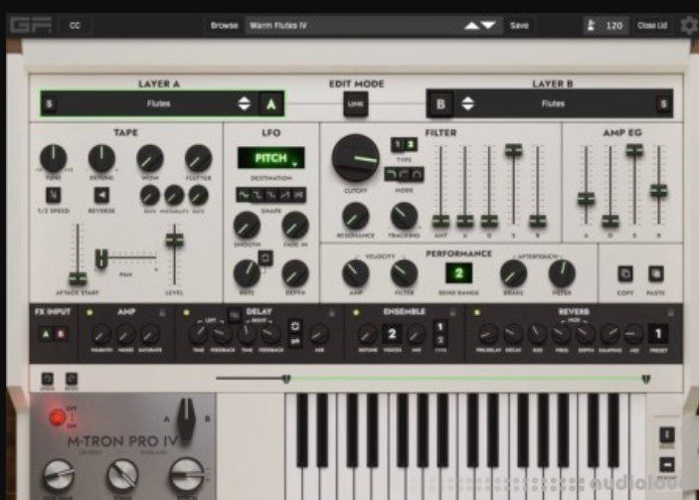
Task: Click the Tape Level slider handle
Action: [x=174, y=241]
